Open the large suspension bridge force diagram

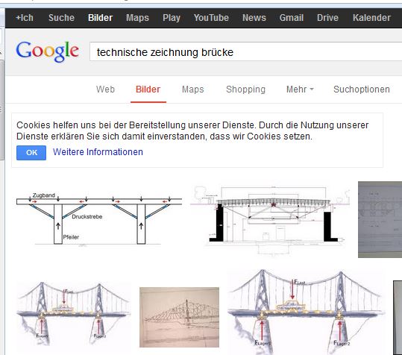307,312
